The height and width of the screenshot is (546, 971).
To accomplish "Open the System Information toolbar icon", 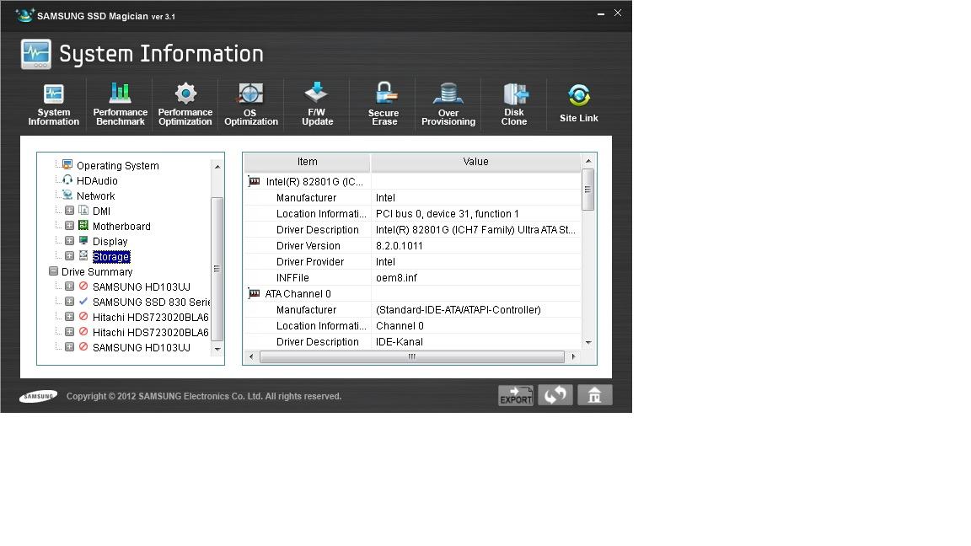I will click(x=54, y=104).
